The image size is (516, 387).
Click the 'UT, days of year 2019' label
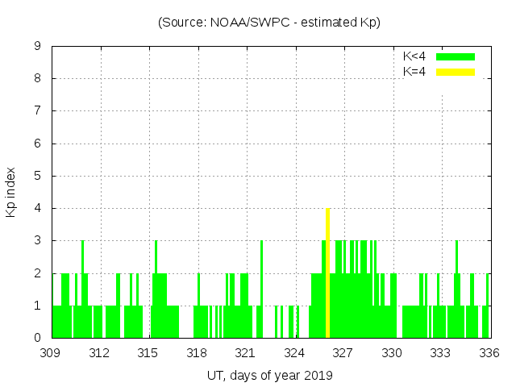(269, 375)
